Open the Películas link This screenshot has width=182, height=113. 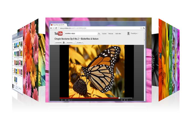point(111,34)
